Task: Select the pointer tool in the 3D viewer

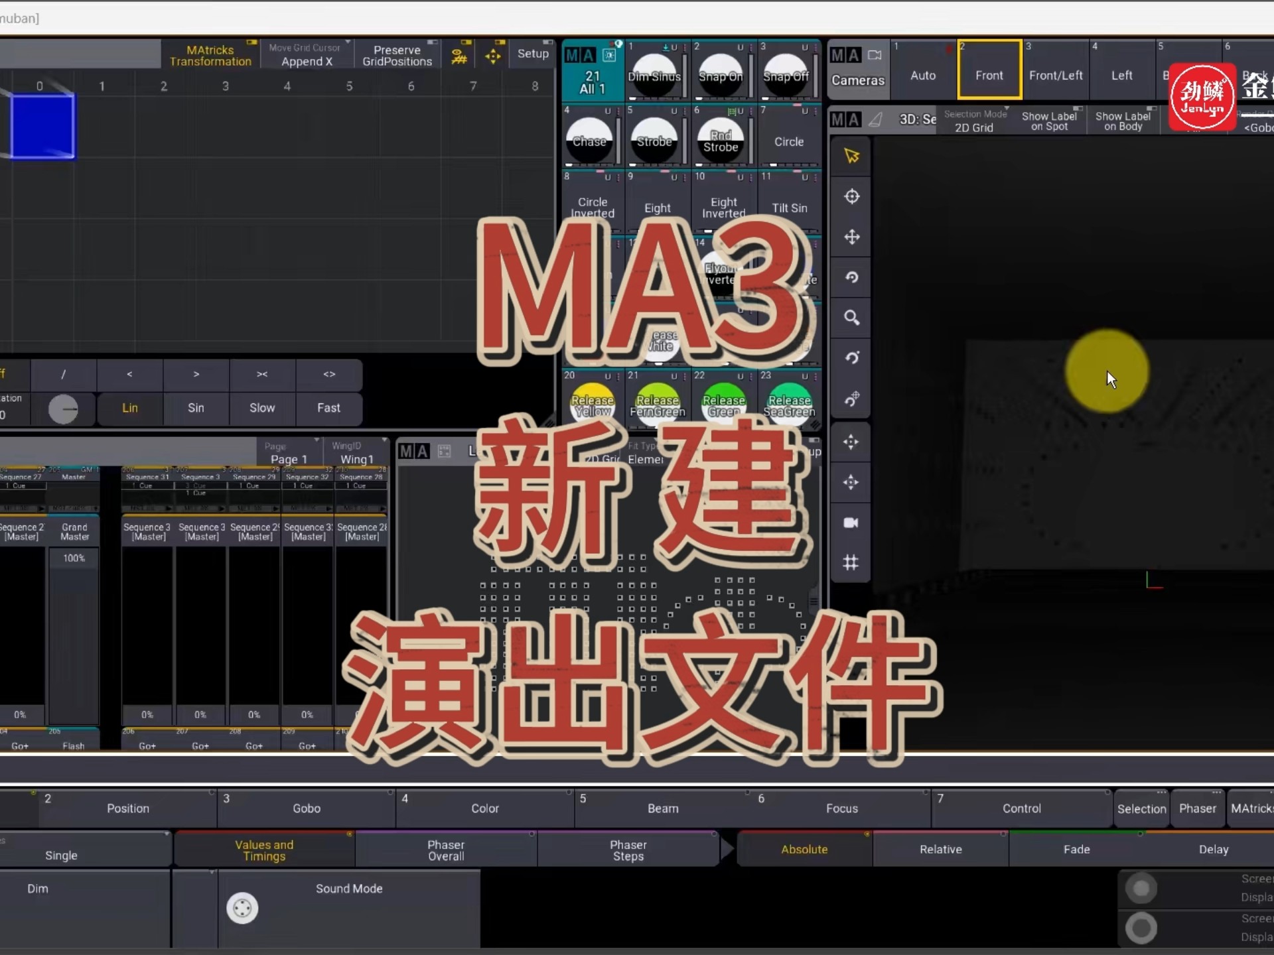Action: 851,157
